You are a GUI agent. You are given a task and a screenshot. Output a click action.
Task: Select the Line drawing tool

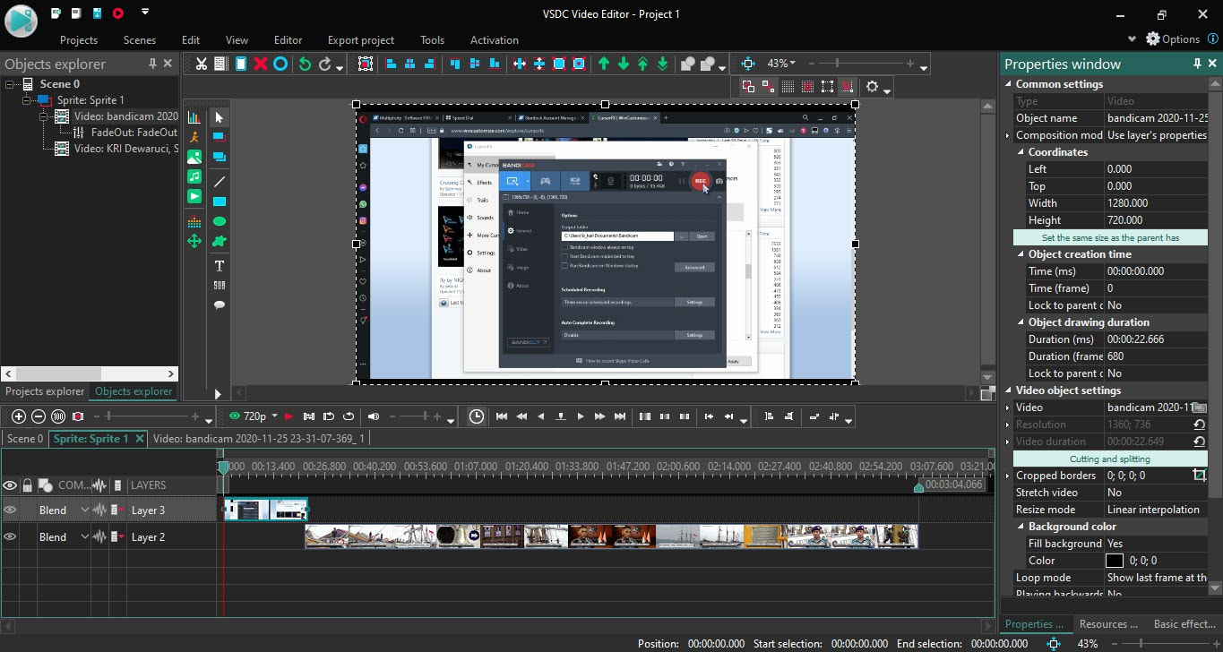tap(220, 182)
